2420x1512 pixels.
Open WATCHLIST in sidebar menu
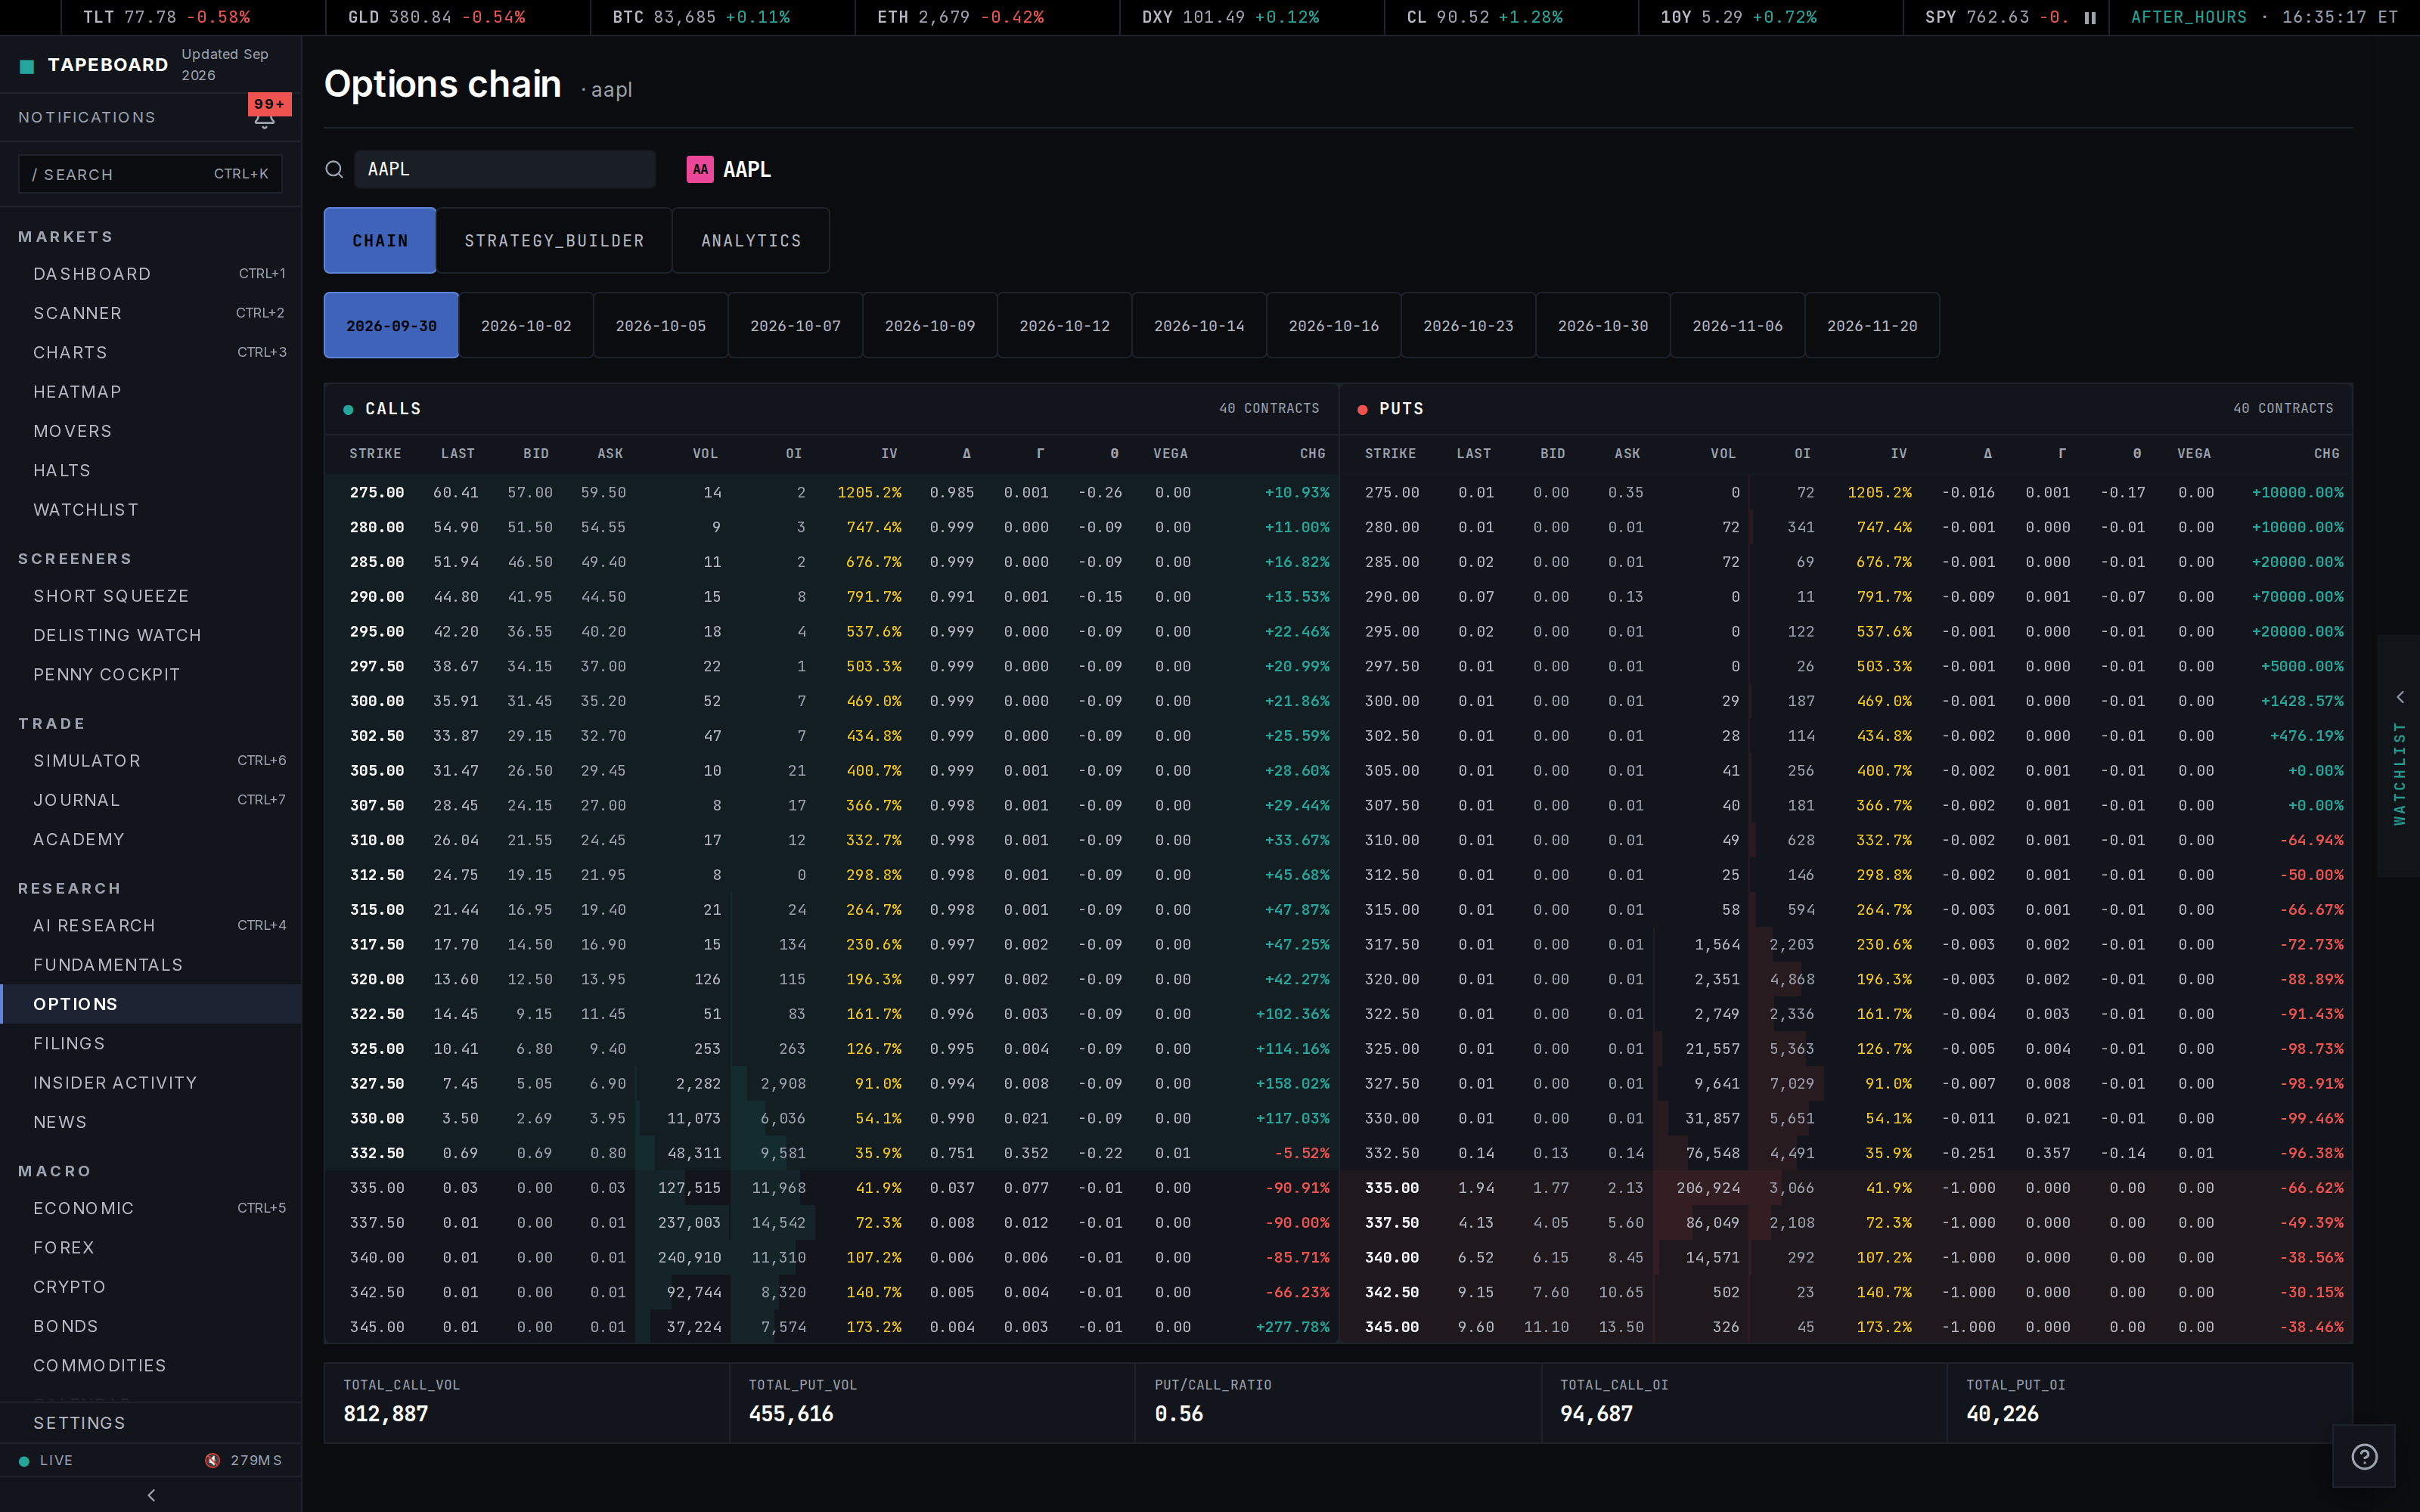[x=151, y=510]
